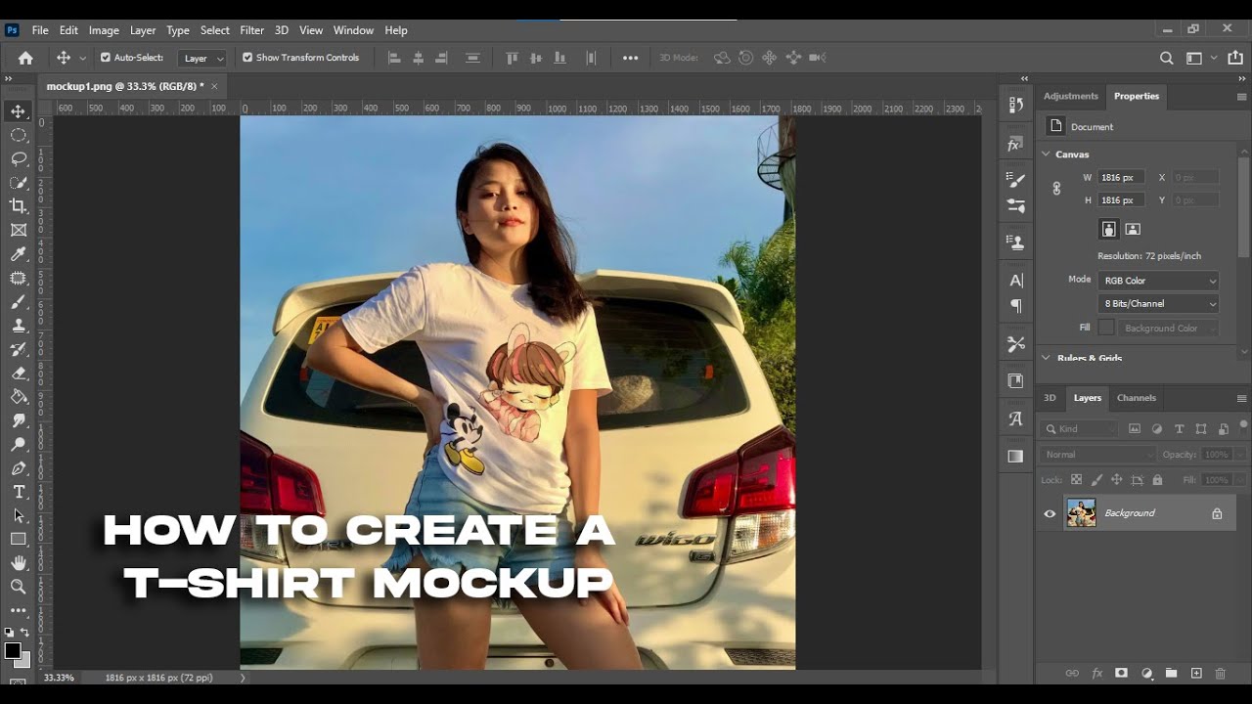This screenshot has width=1252, height=704.
Task: Open the Home screen icon
Action: pos(25,58)
